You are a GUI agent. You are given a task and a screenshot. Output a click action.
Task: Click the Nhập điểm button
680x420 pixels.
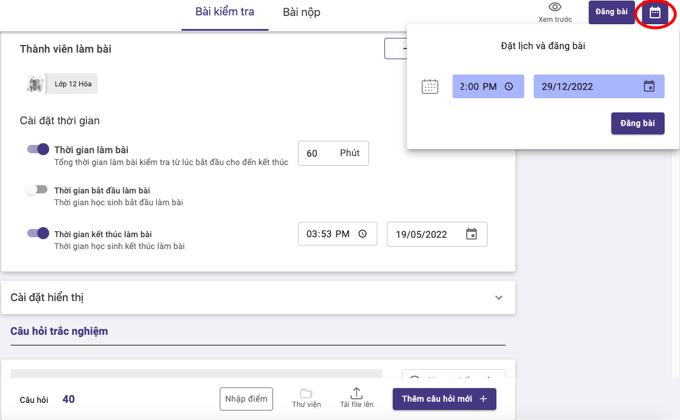tap(246, 399)
